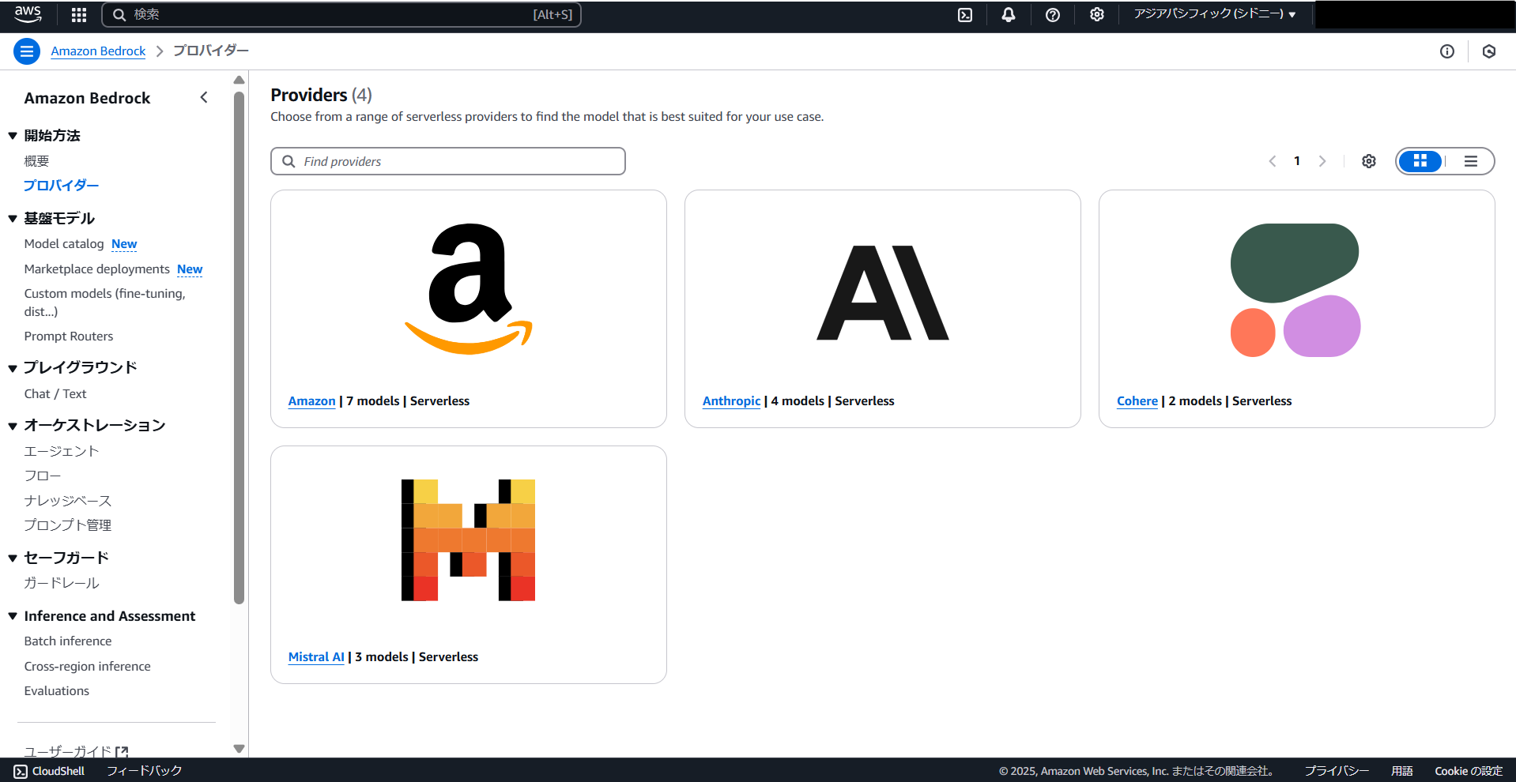Screen dimensions: 1516x782
Task: Click the Amazon provider logo
Action: coord(469,289)
